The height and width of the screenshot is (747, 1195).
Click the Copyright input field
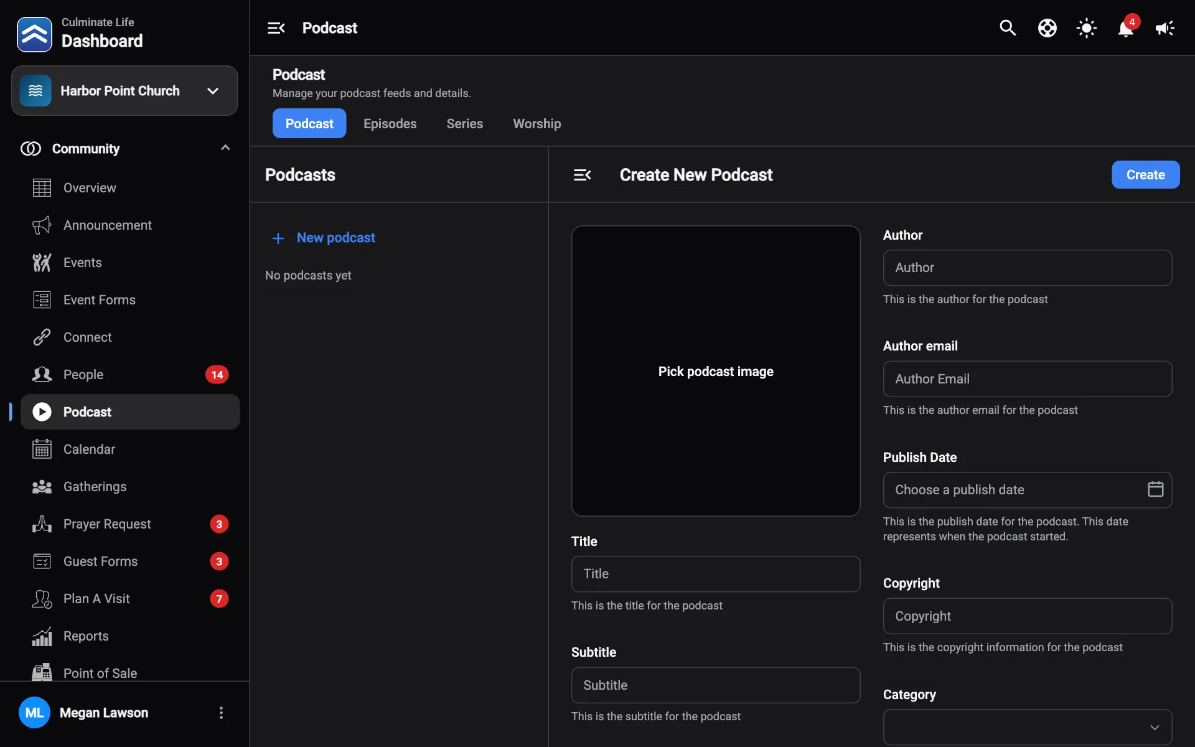coord(1027,616)
